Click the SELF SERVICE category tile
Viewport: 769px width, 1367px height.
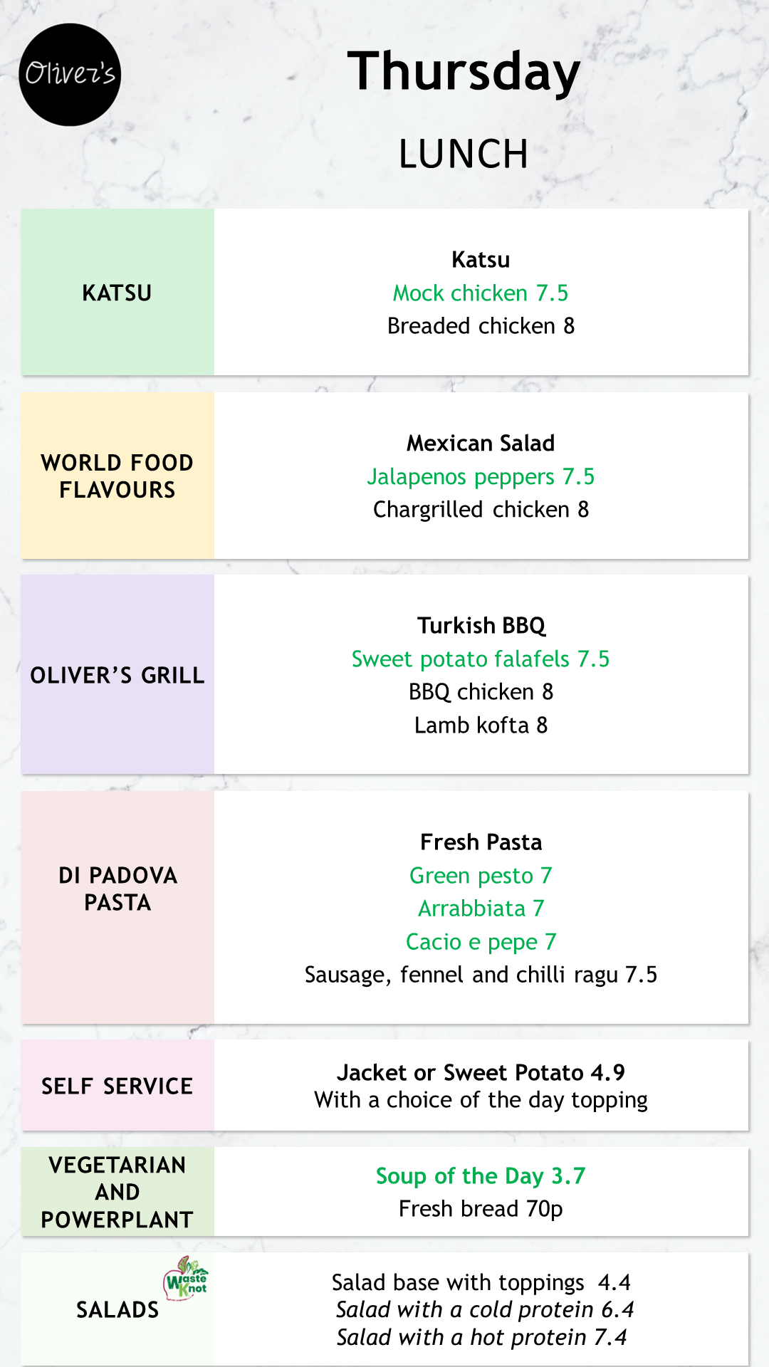117,1085
